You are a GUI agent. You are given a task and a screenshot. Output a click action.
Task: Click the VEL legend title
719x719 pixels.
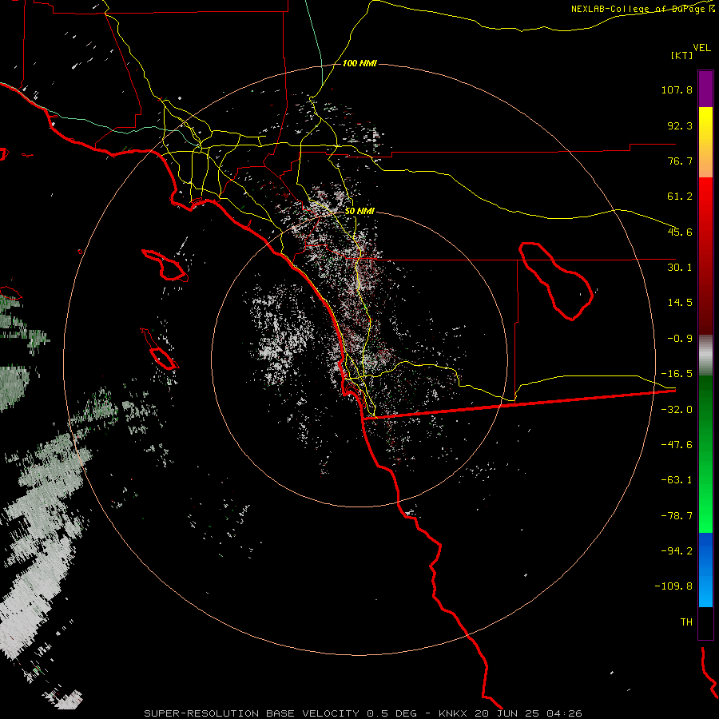(x=701, y=48)
